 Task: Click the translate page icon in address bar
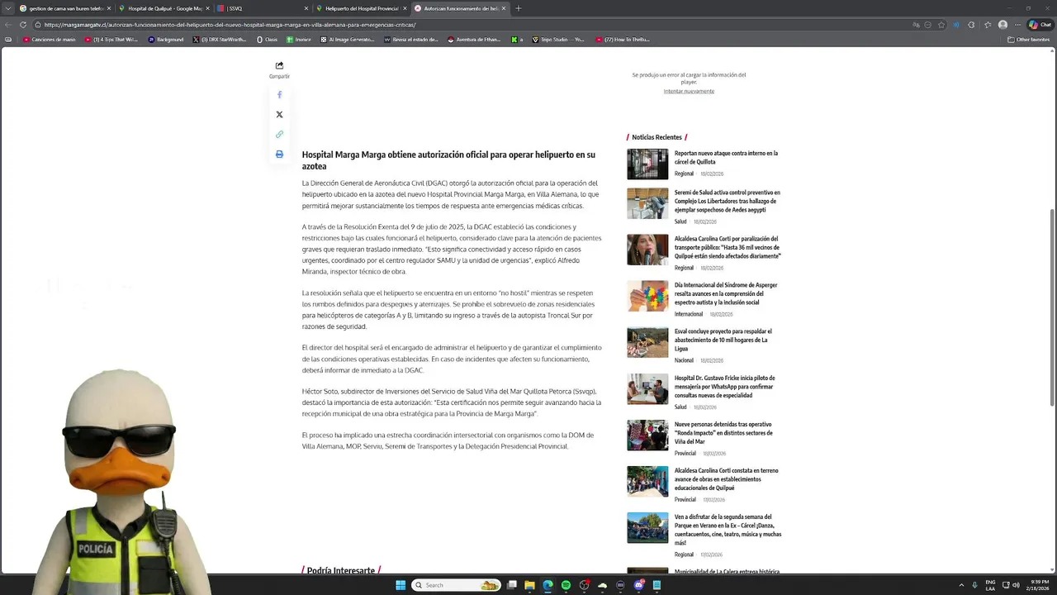pos(916,25)
